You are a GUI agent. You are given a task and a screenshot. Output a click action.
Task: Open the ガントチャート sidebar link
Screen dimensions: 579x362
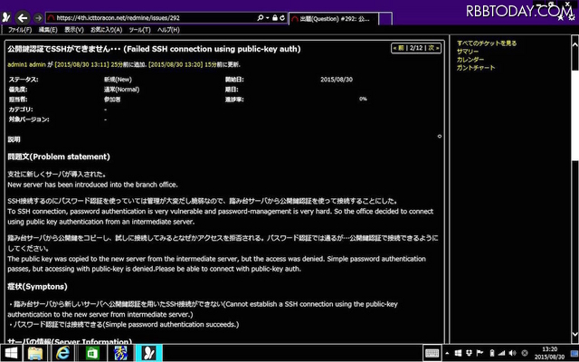[476, 68]
